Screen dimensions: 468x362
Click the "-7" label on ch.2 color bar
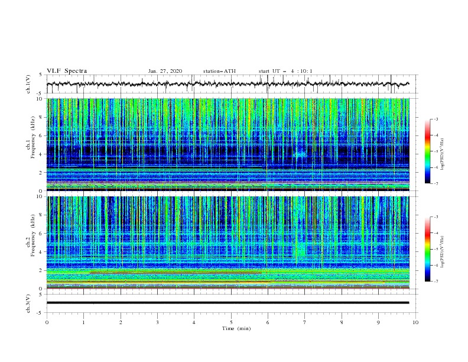(x=435, y=282)
